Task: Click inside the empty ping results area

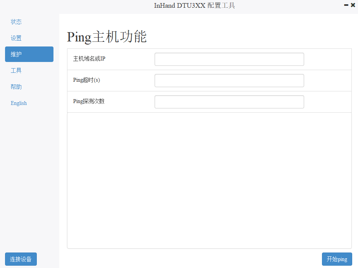Action: point(209,180)
